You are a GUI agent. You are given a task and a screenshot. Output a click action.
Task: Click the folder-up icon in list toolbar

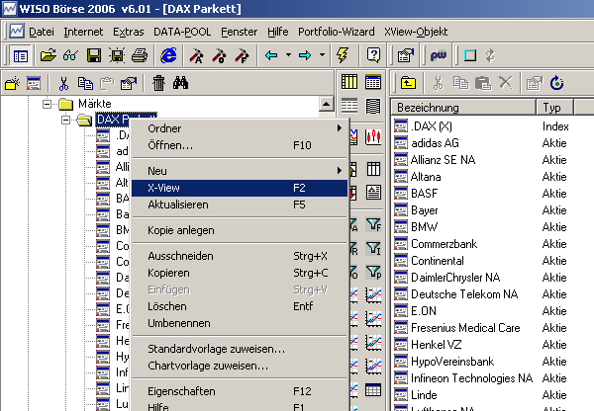pyautogui.click(x=408, y=82)
